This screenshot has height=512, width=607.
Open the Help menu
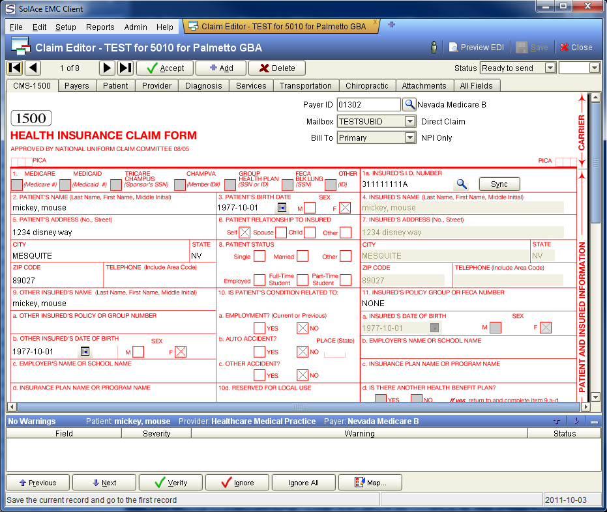(165, 27)
